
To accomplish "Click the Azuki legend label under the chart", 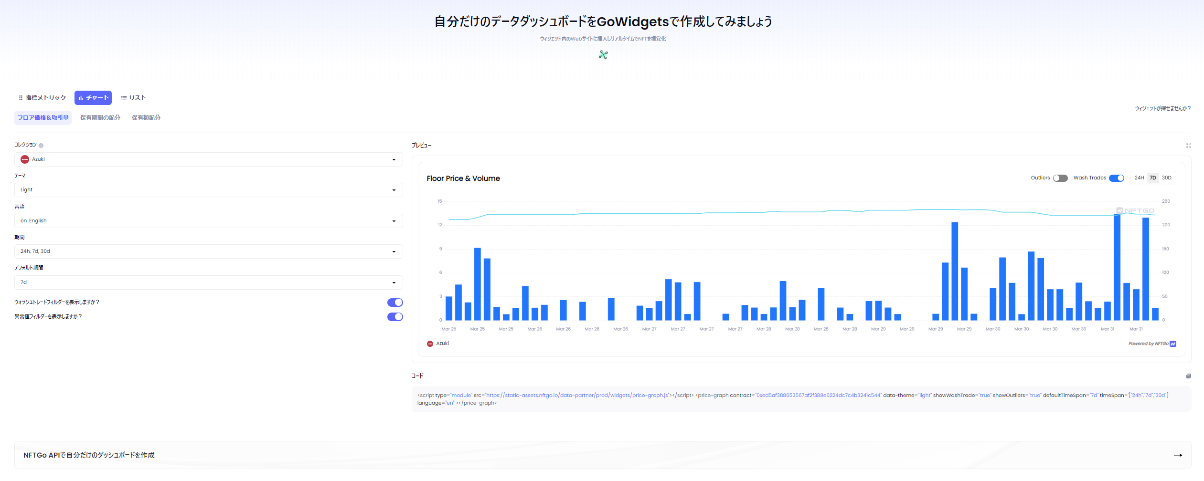I will click(x=443, y=344).
